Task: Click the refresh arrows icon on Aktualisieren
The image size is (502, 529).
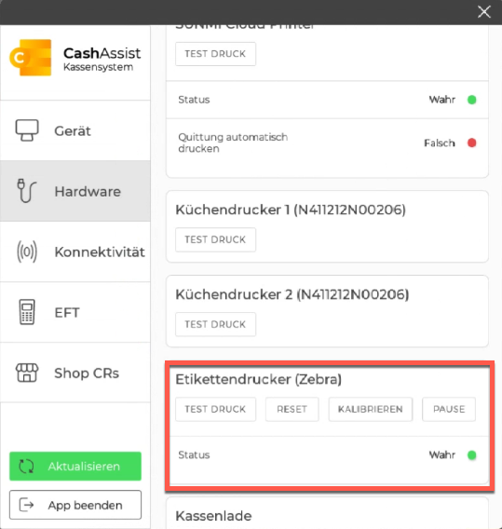Action: [x=26, y=467]
